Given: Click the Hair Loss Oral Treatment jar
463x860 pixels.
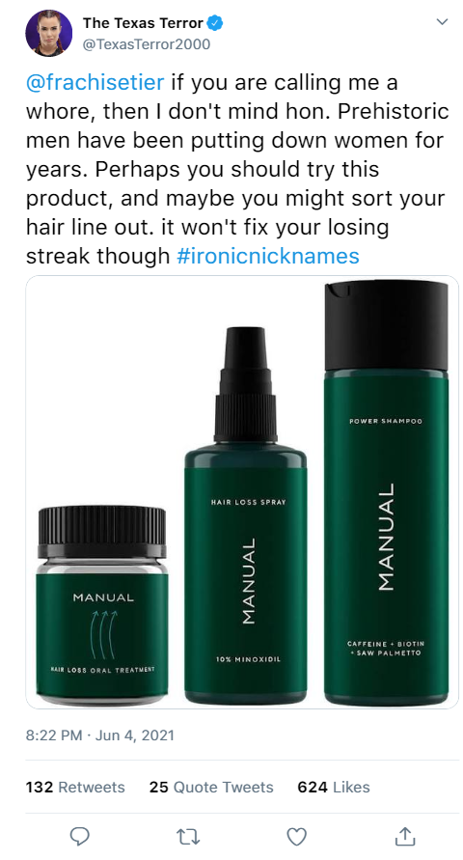Looking at the screenshot, I should pyautogui.click(x=102, y=605).
